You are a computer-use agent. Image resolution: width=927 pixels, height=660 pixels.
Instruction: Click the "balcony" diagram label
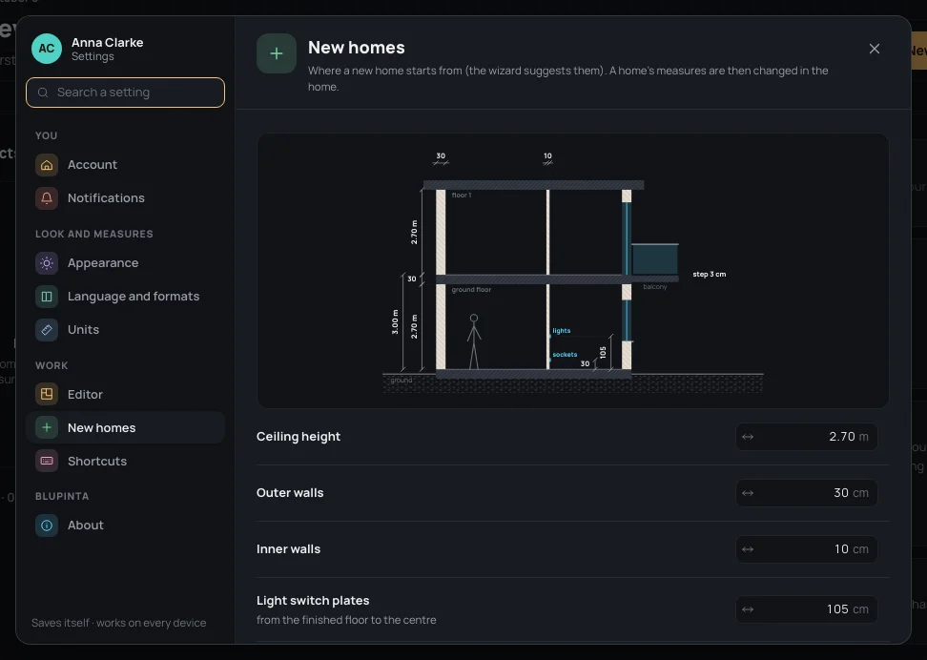pyautogui.click(x=655, y=287)
